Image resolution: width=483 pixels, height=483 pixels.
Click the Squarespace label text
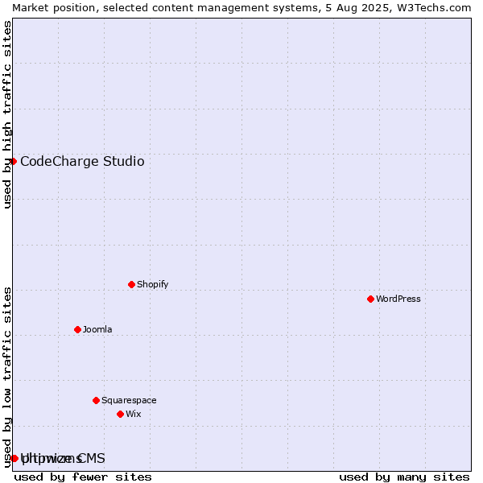pos(129,400)
